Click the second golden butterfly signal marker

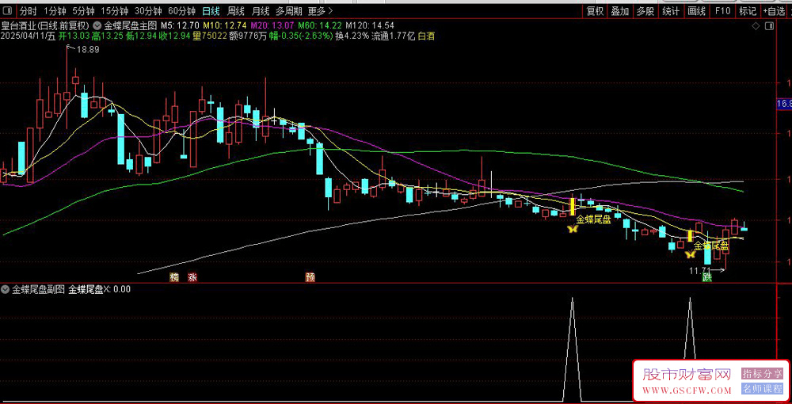(x=690, y=254)
